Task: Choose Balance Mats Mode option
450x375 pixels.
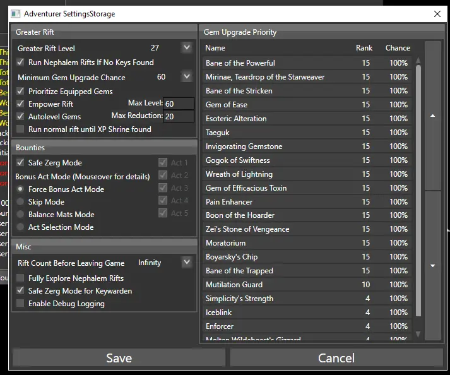Action: tap(21, 215)
